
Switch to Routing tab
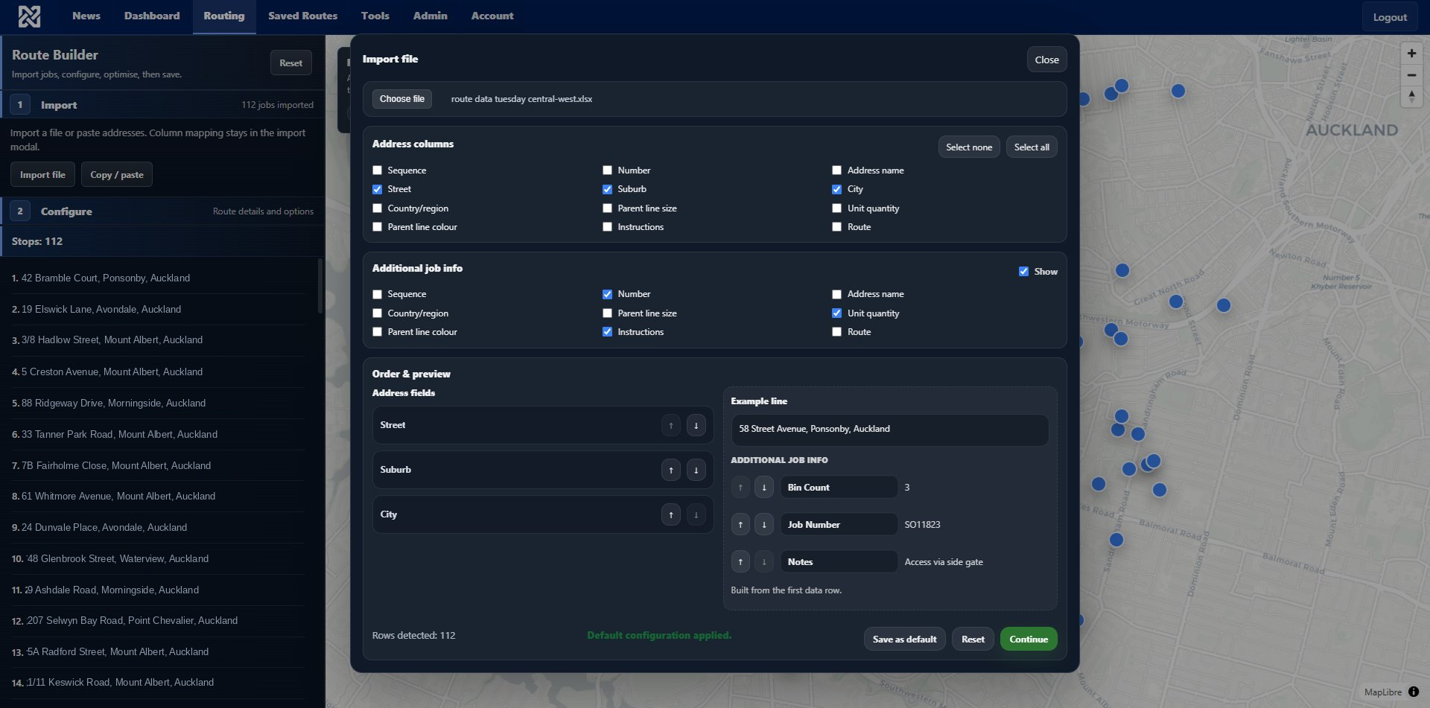click(224, 16)
